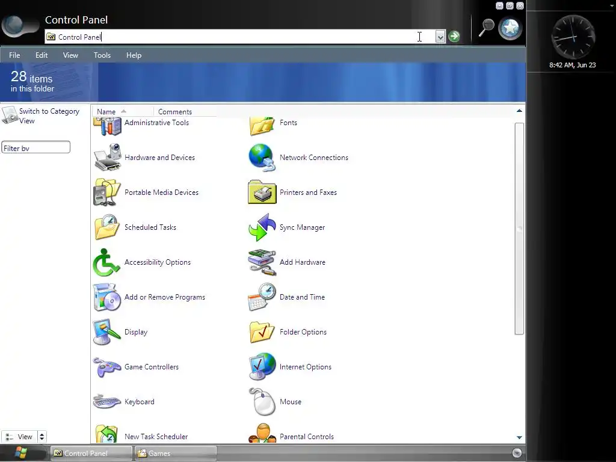Select the Sync Manager label
The width and height of the screenshot is (616, 462).
tap(302, 227)
